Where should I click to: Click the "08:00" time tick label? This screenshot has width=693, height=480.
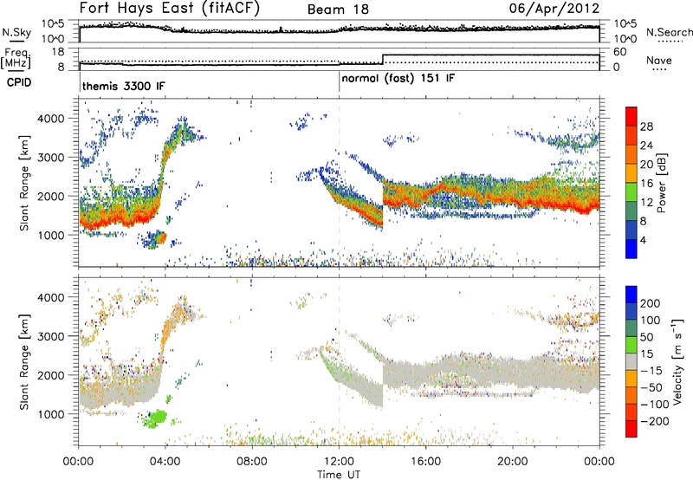point(252,462)
